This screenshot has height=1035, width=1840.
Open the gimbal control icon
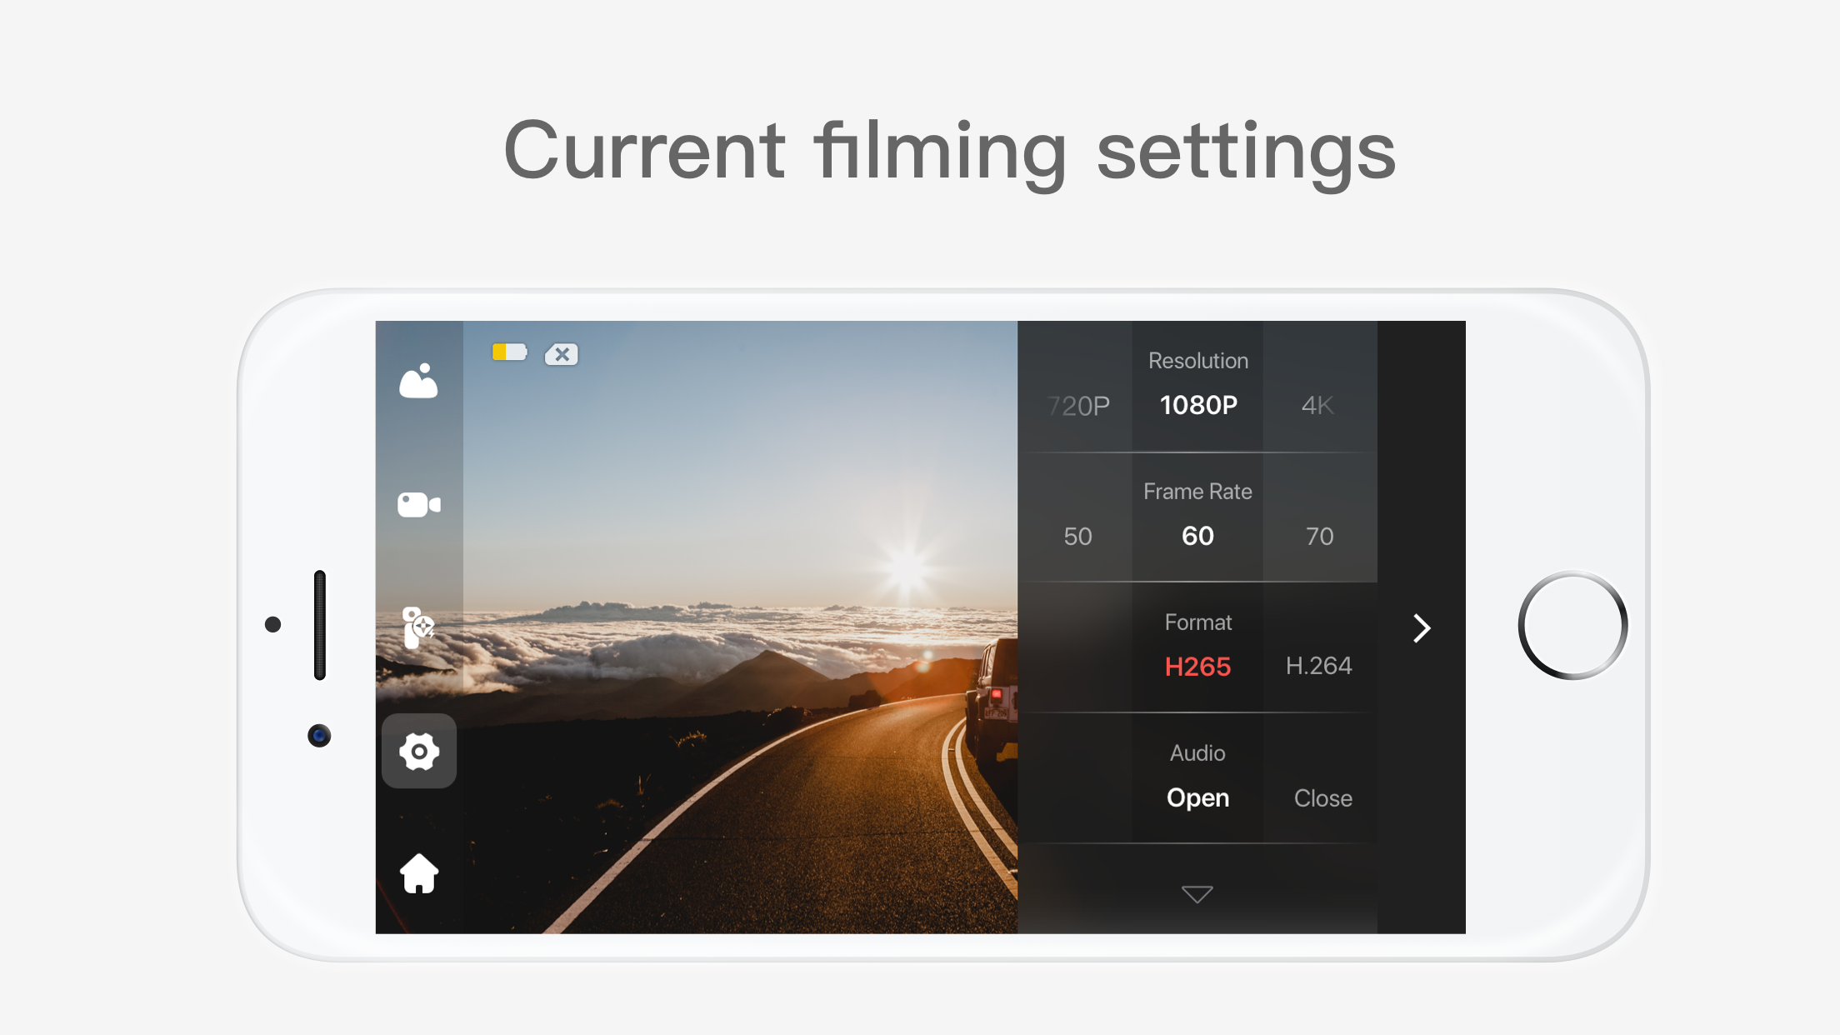click(418, 627)
